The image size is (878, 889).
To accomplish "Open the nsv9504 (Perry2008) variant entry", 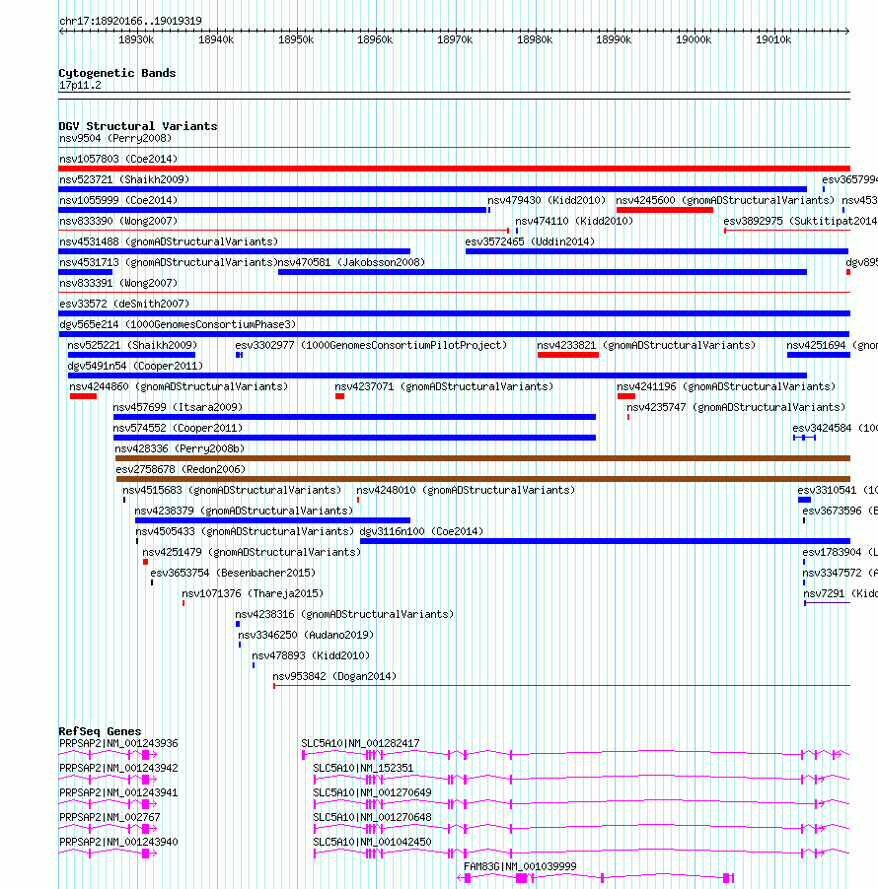I will click(115, 138).
